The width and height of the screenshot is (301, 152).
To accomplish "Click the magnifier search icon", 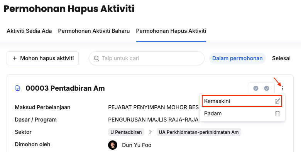I will pos(96,58).
